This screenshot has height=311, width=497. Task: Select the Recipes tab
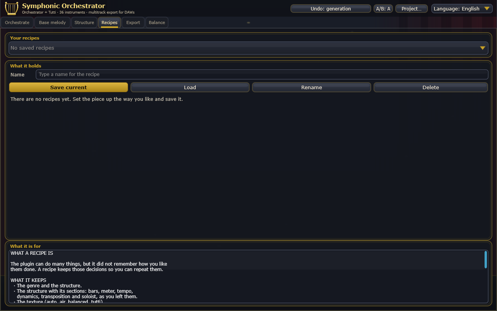point(109,22)
